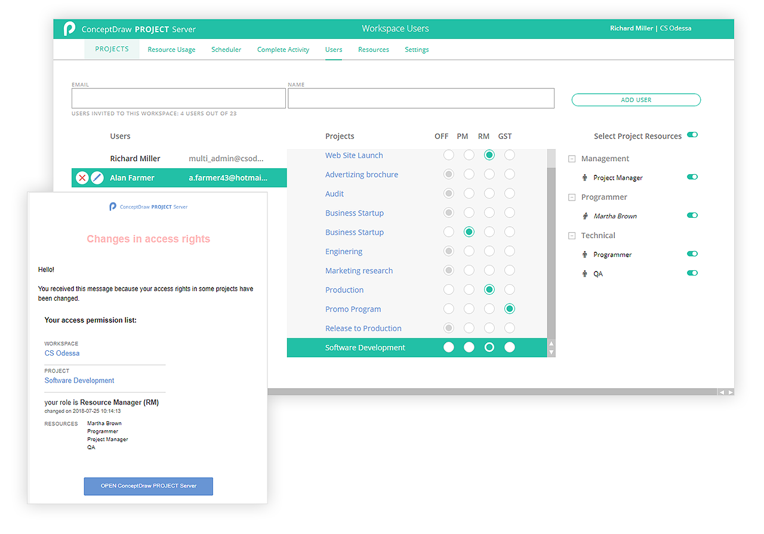Select the Software Development project row

[417, 347]
